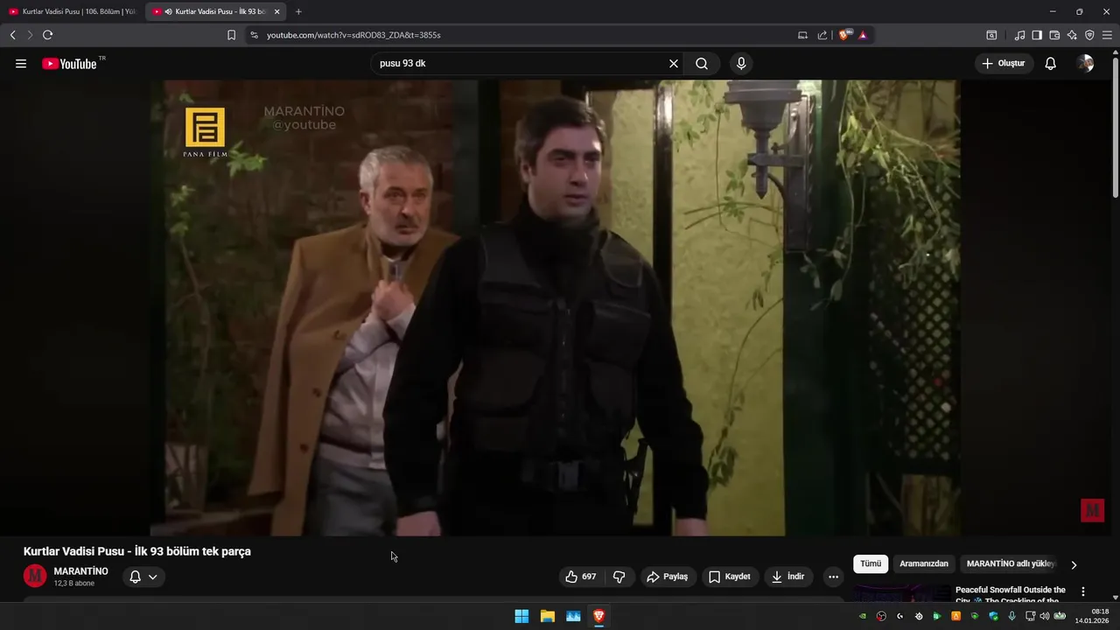The image size is (1120, 630).
Task: Click the video title text
Action: pos(137,551)
